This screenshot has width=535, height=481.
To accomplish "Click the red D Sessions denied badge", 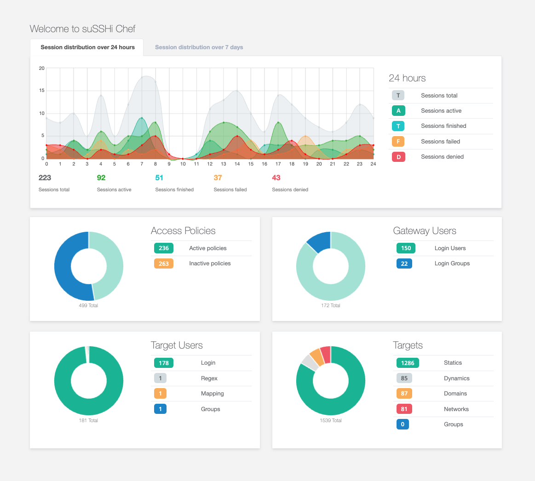I will point(398,157).
